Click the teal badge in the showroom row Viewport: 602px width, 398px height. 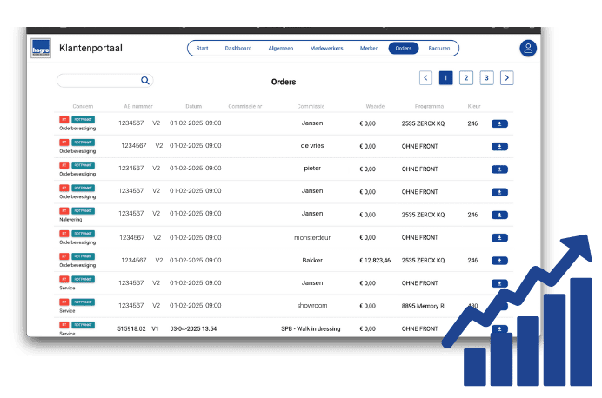pos(83,302)
